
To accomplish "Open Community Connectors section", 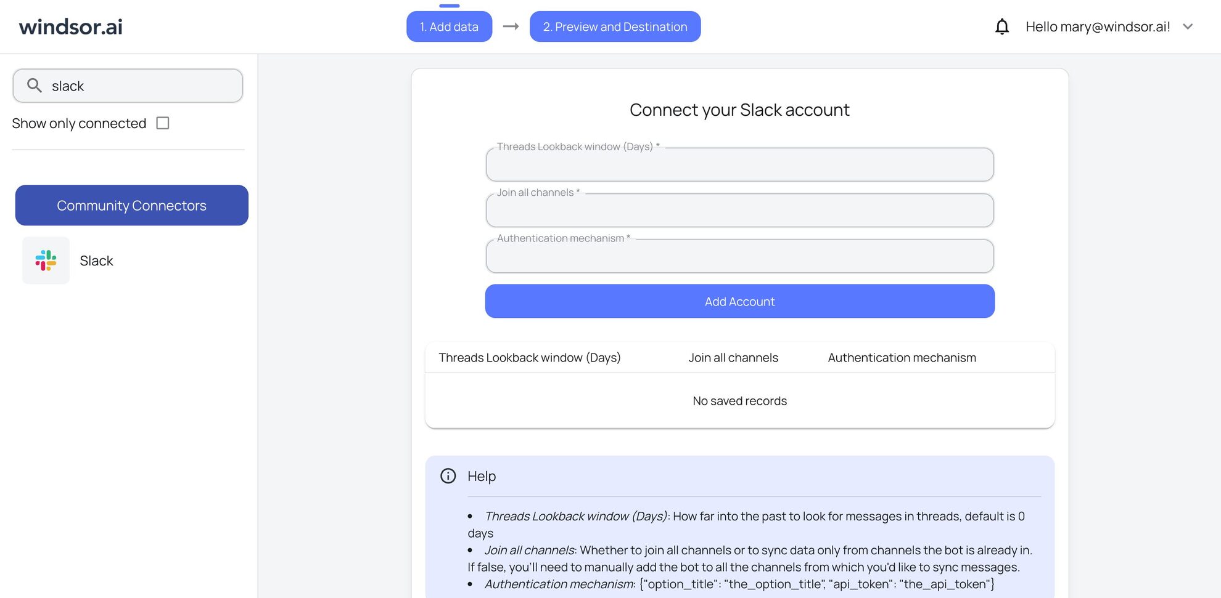I will (131, 205).
